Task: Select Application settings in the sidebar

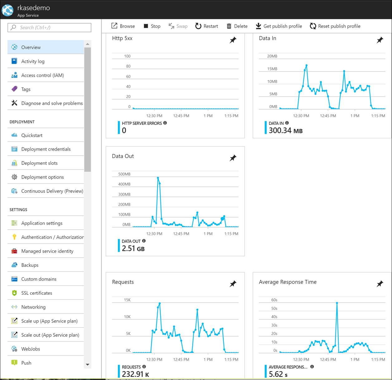Action: [x=14, y=223]
